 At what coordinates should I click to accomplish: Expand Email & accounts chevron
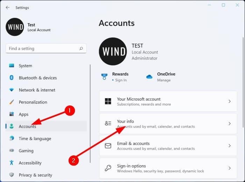(x=229, y=146)
